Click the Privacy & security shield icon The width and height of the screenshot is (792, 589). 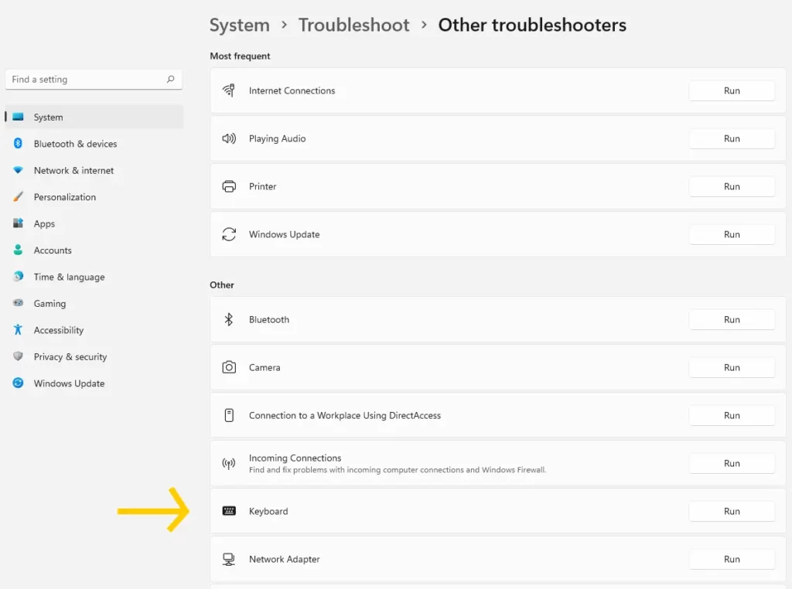(x=19, y=356)
